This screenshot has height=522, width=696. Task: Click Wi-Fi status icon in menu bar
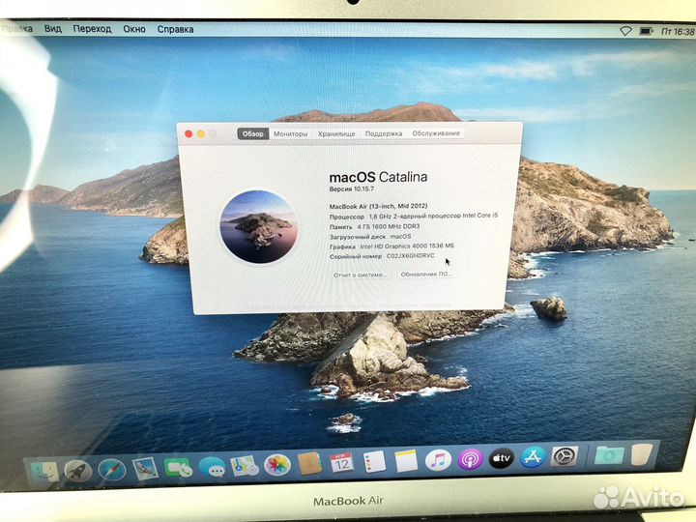click(625, 31)
